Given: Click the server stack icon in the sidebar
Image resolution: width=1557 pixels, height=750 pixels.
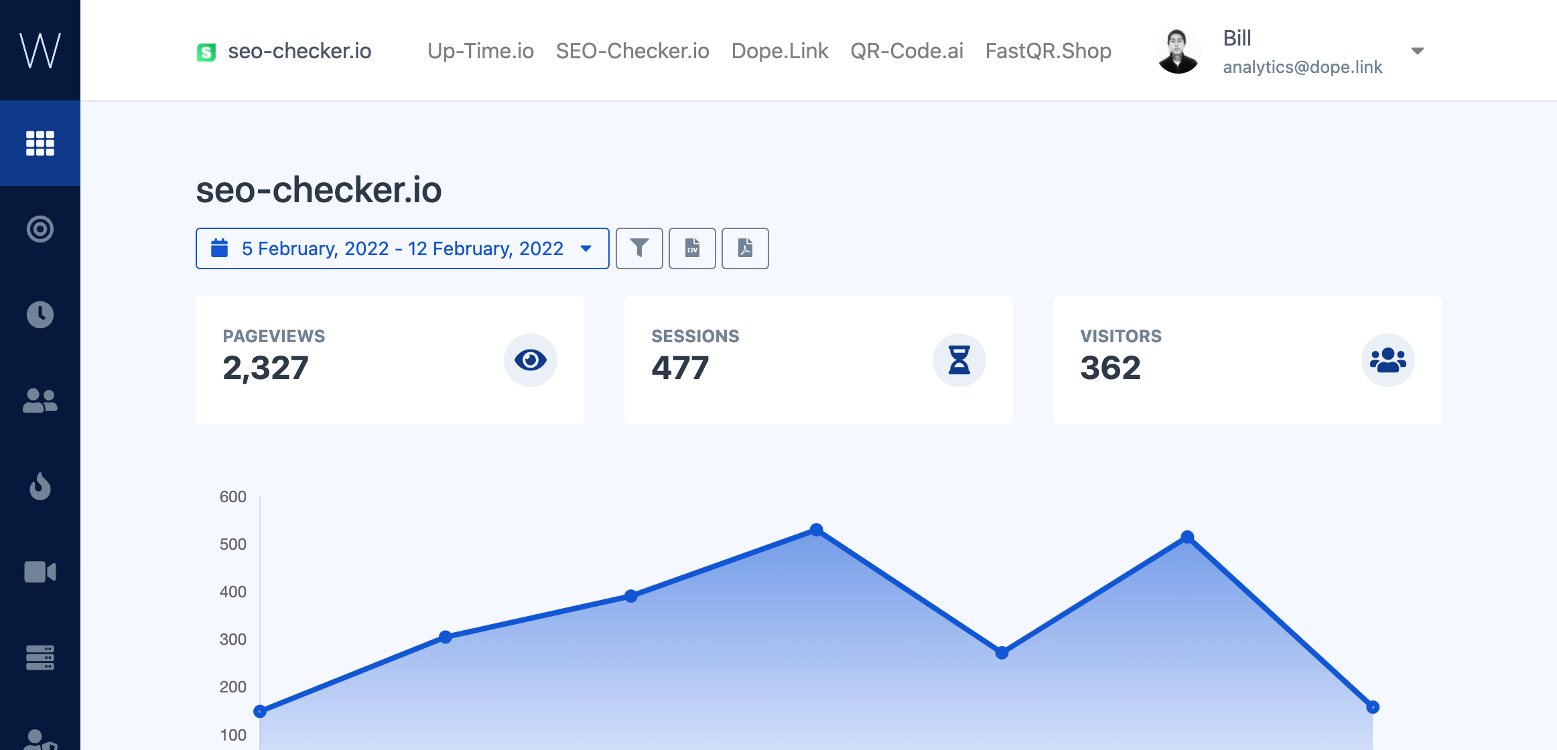Looking at the screenshot, I should coord(40,658).
